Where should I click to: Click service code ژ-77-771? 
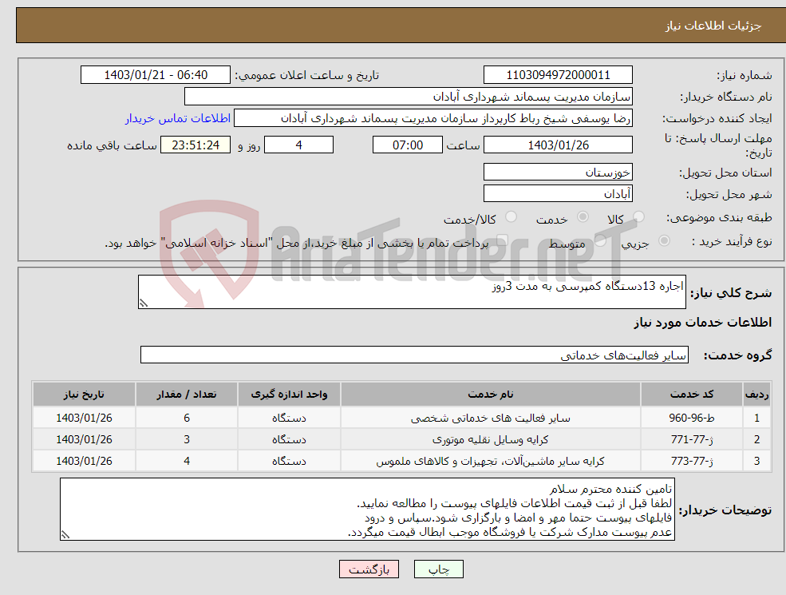click(692, 439)
